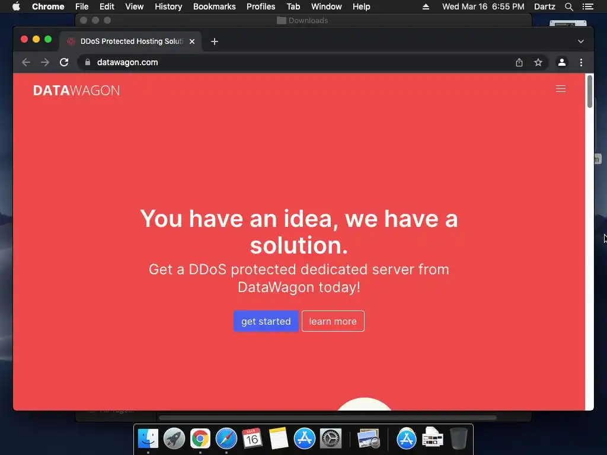Viewport: 607px width, 455px height.
Task: Open the Tab menu
Action: click(x=293, y=7)
